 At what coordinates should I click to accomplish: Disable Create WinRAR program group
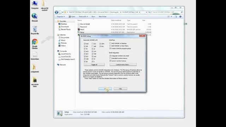point(110,48)
